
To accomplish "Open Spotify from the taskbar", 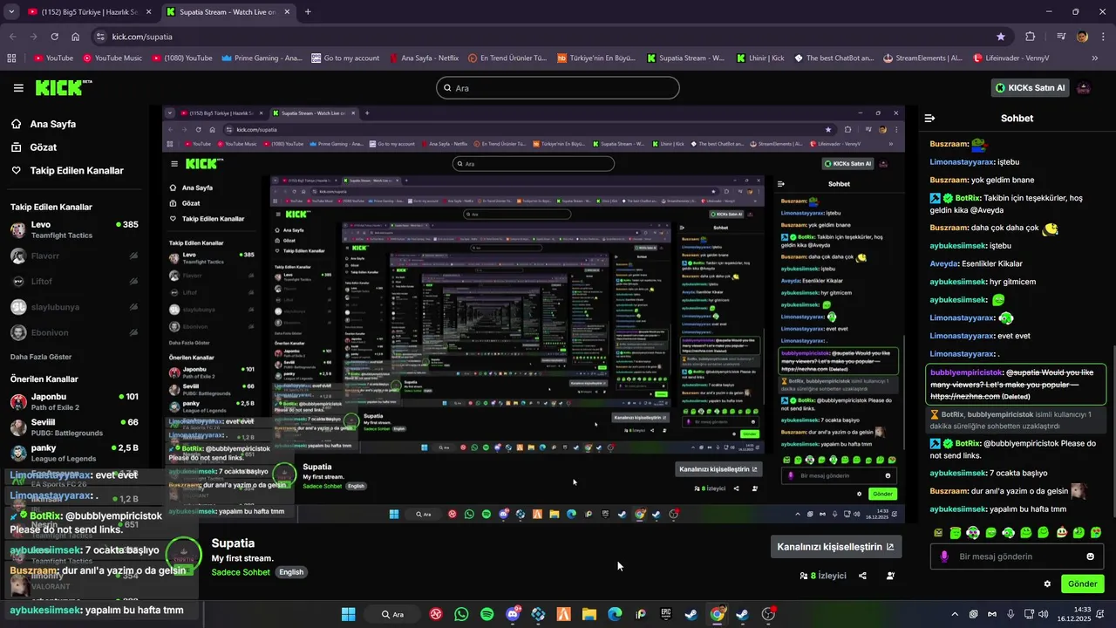I will 487,614.
